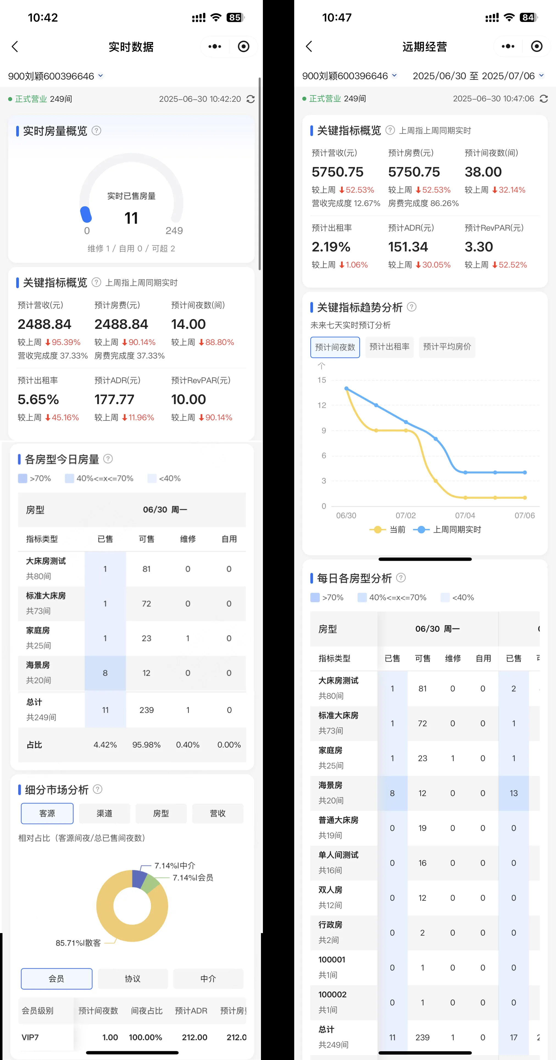
Task: Click the <40% swatch in 每日各房型分析
Action: 445,598
